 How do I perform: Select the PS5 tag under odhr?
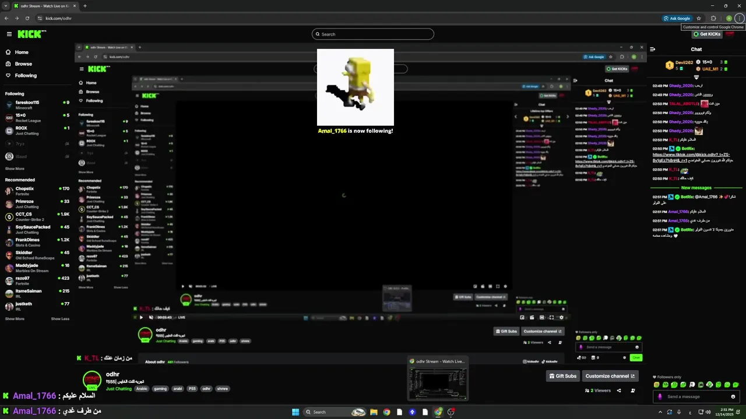[x=192, y=389]
